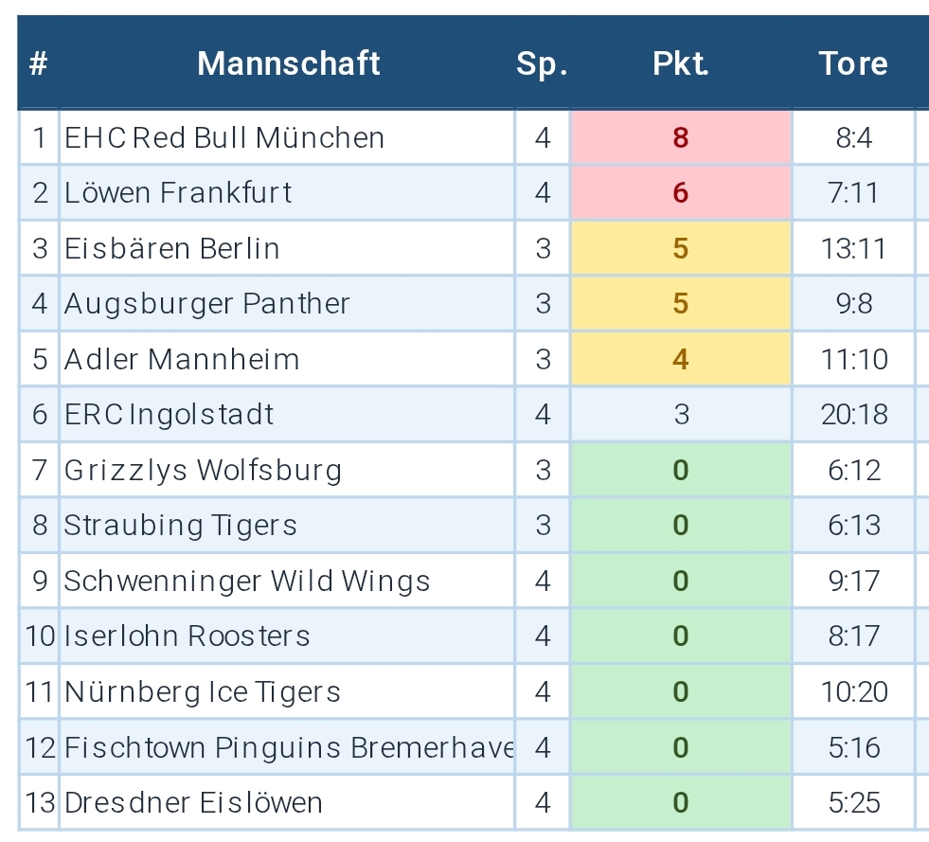Open Adler Mannheim team entry
929x842 pixels.
(x=182, y=360)
